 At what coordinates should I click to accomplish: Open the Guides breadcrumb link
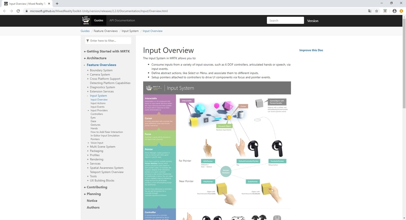click(85, 31)
